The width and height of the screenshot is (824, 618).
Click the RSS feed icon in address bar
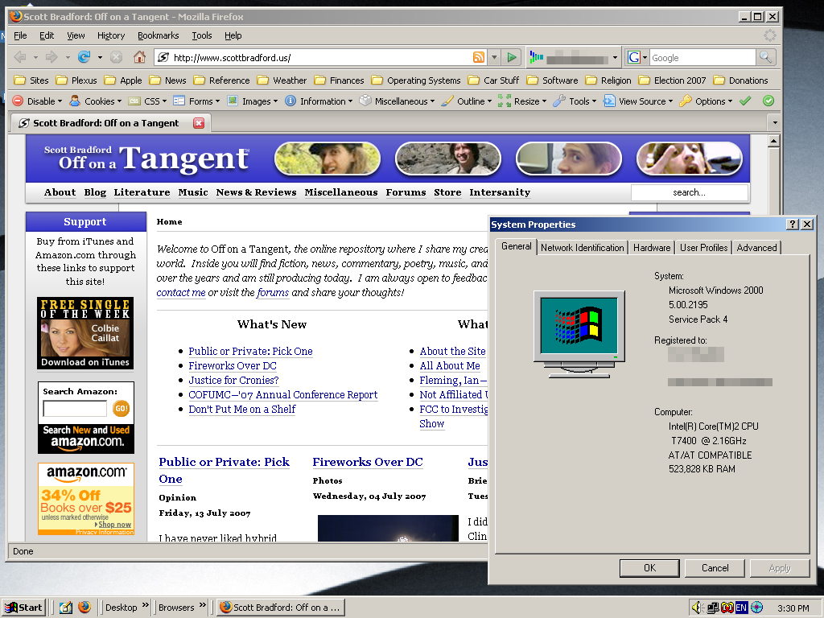(479, 57)
